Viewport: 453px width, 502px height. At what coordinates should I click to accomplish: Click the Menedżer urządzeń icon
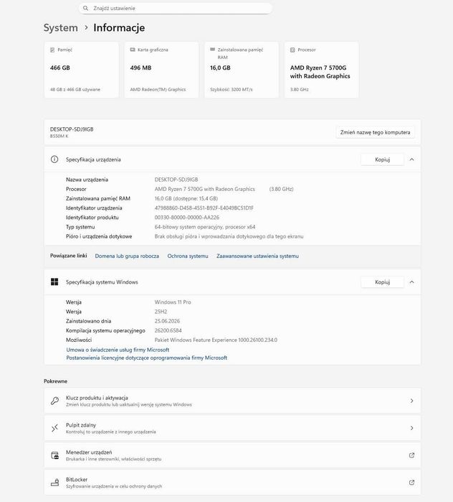[54, 455]
